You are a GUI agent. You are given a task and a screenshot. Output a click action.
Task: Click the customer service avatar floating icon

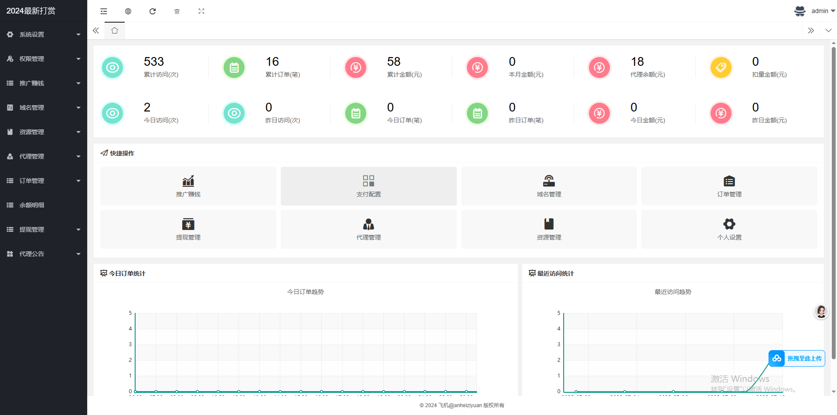coord(821,312)
